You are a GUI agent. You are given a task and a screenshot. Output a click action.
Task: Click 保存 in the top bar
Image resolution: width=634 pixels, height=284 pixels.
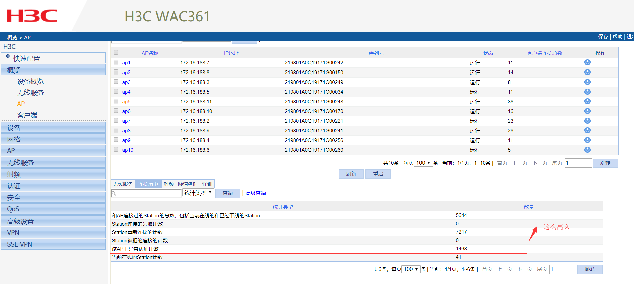603,37
